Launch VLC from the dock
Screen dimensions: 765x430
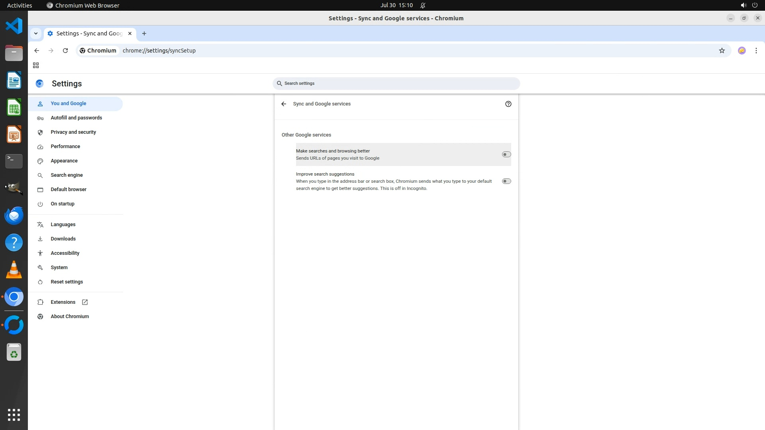coord(14,270)
